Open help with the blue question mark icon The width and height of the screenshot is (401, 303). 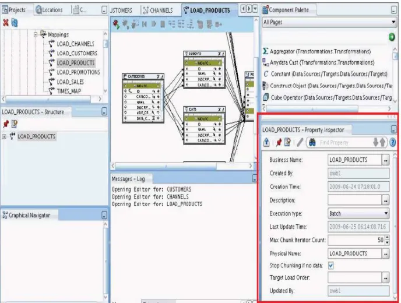(393, 142)
